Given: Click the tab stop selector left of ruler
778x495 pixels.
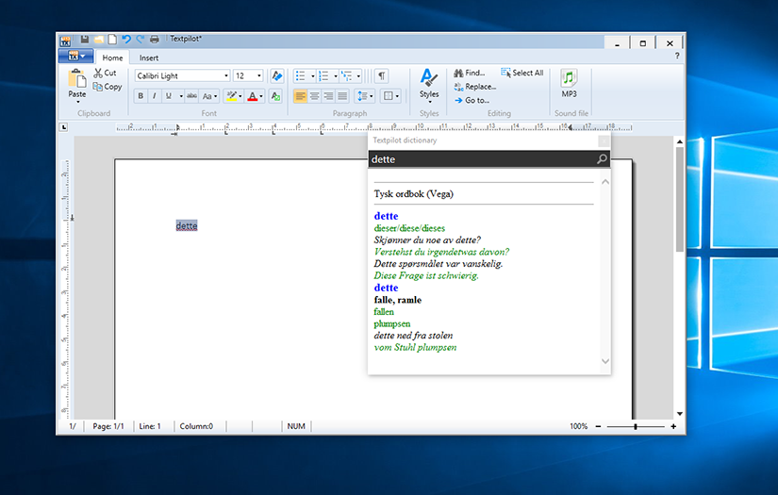Looking at the screenshot, I should click(63, 127).
